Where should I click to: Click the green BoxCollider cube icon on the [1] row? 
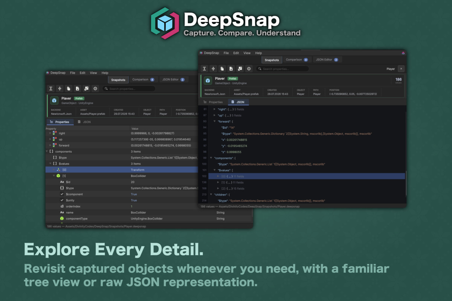coord(58,176)
